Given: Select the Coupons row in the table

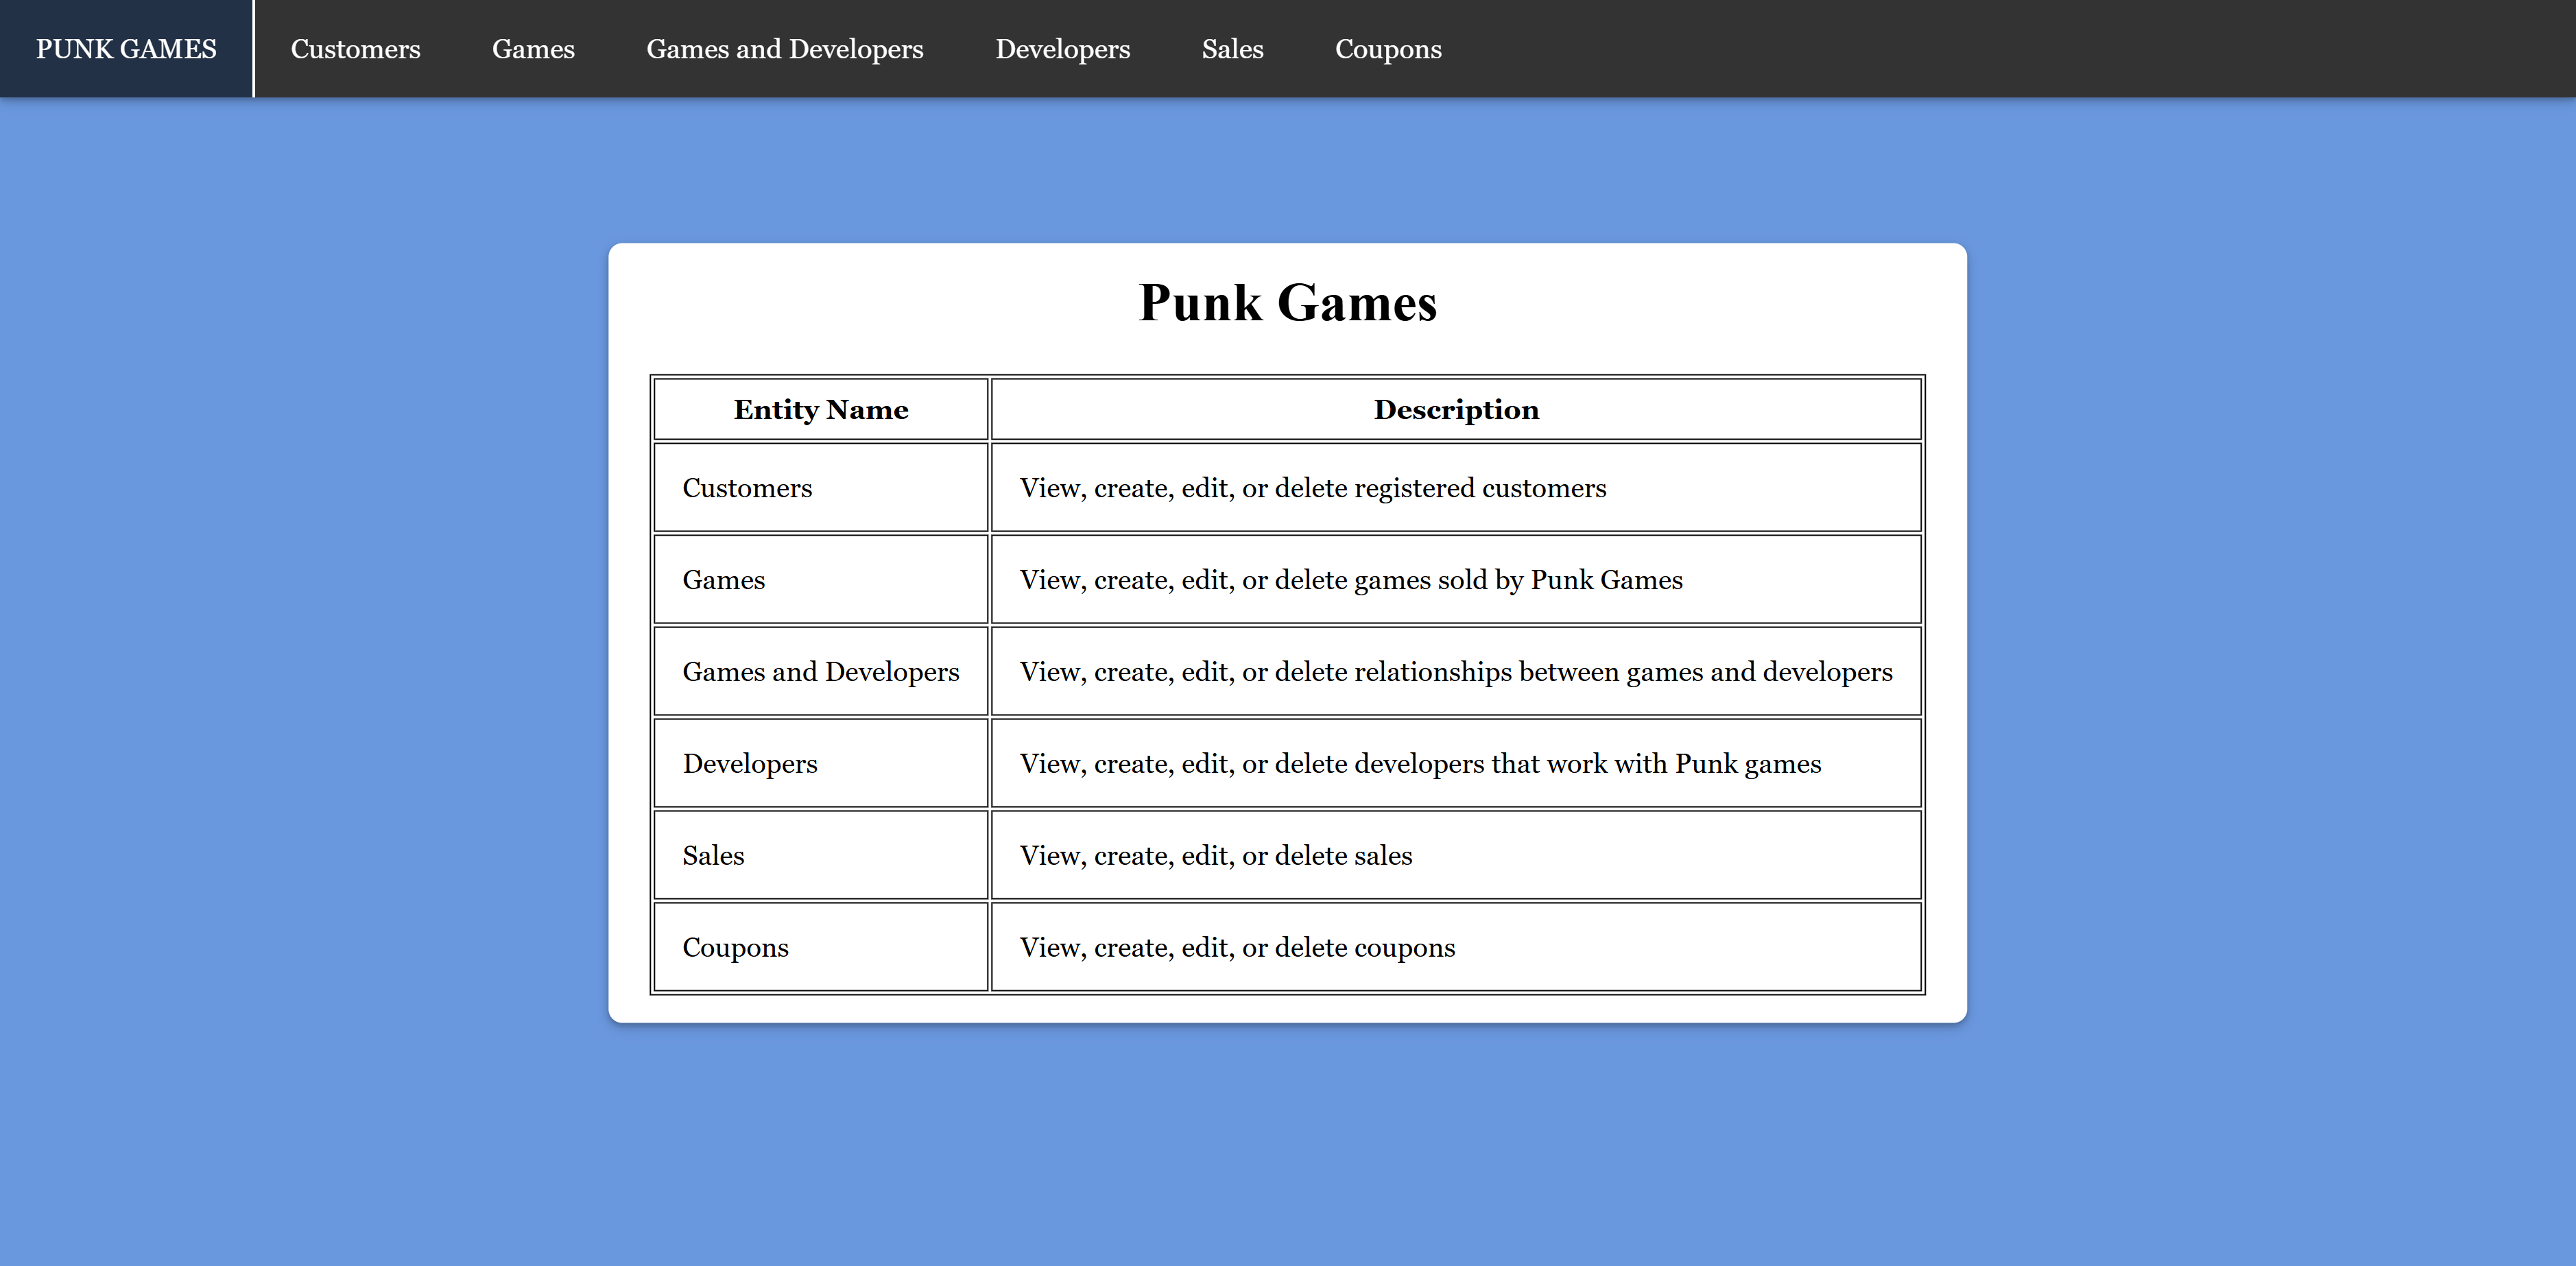Looking at the screenshot, I should pos(736,947).
